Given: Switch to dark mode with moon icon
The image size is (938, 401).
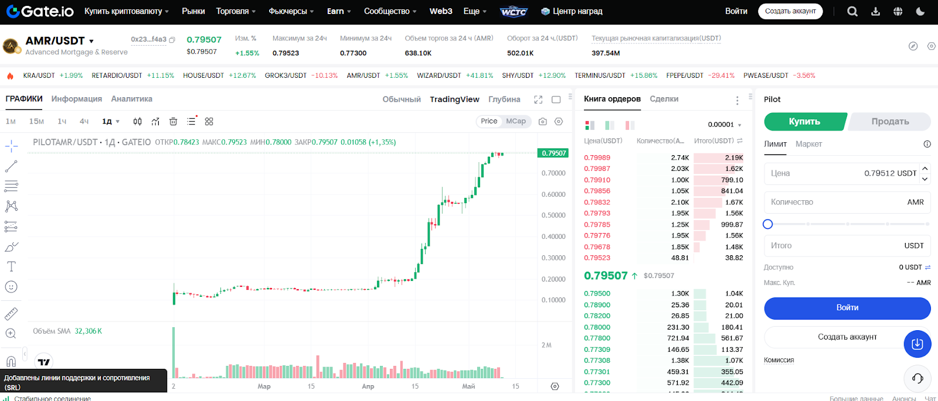Looking at the screenshot, I should (x=920, y=11).
